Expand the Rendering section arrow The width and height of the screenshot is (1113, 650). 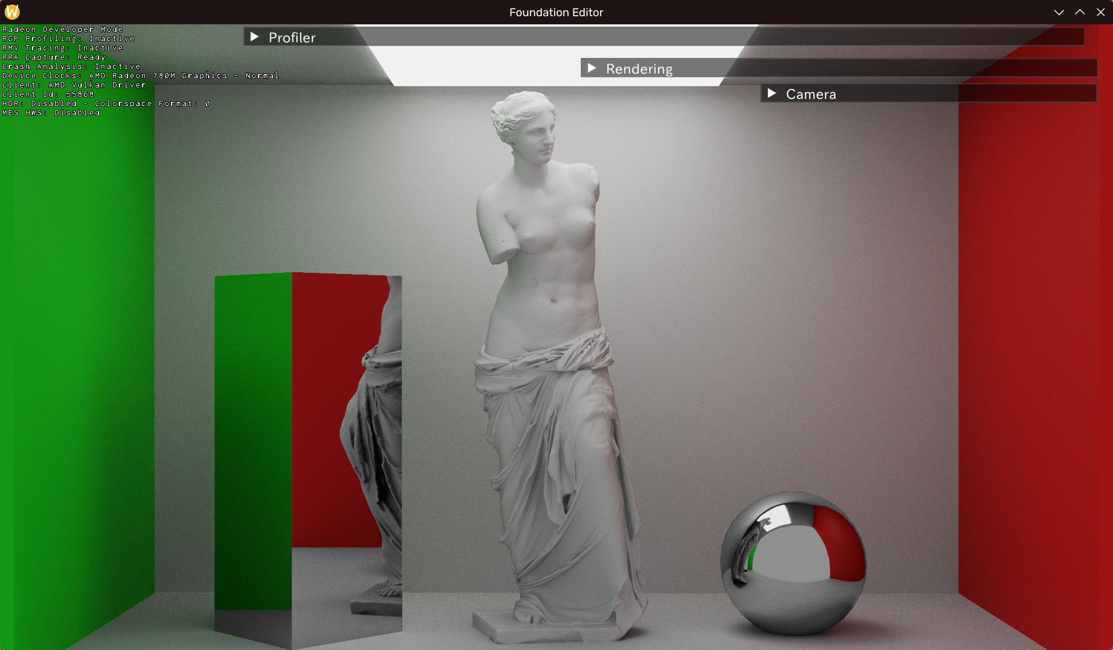pyautogui.click(x=591, y=68)
